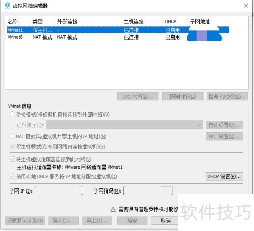Click the 子网 IP input field
Viewport: 254px width, 231px height.
click(x=59, y=191)
